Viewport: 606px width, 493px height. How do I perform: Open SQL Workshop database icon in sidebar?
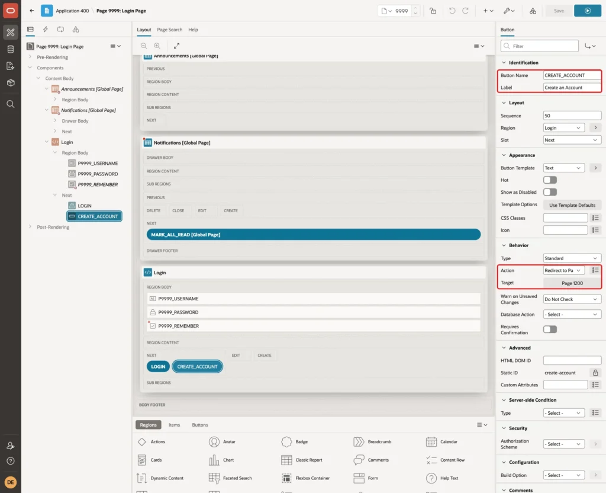point(11,49)
